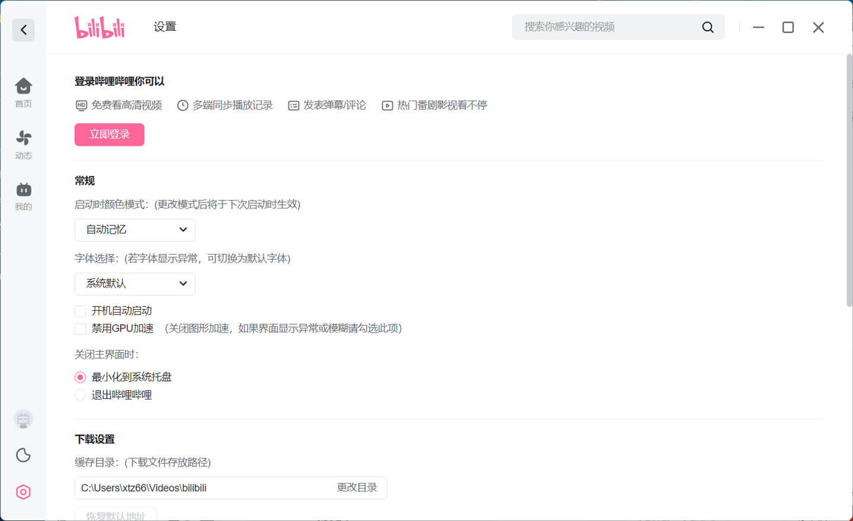
Task: Toggle dark mode moon icon
Action: tap(23, 455)
